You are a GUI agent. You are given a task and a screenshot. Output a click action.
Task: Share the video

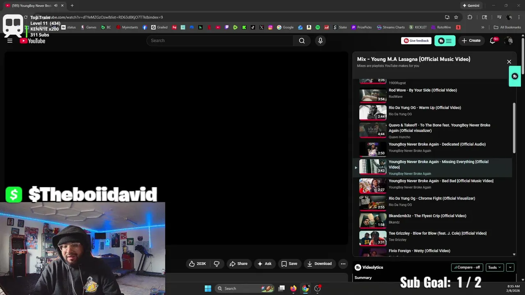(x=238, y=263)
